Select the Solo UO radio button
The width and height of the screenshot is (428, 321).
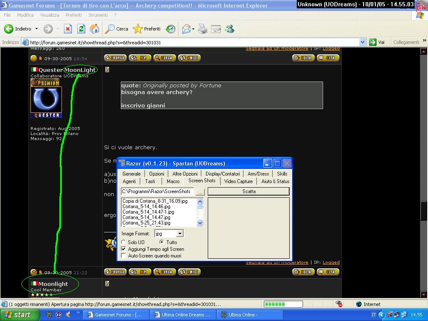pyautogui.click(x=123, y=242)
